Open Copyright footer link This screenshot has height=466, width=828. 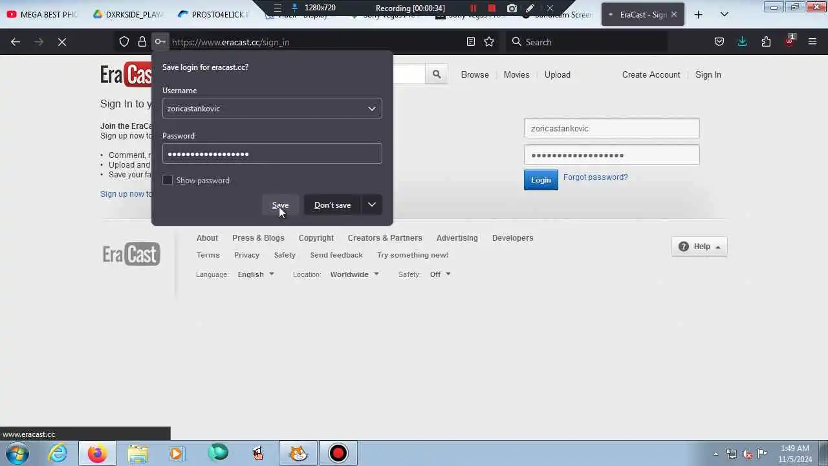(x=316, y=238)
